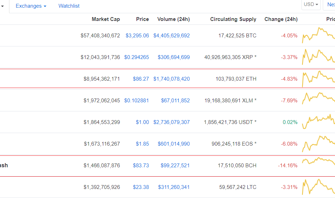
Task: Click the $0.294265 XRP price link
Action: [x=136, y=57]
